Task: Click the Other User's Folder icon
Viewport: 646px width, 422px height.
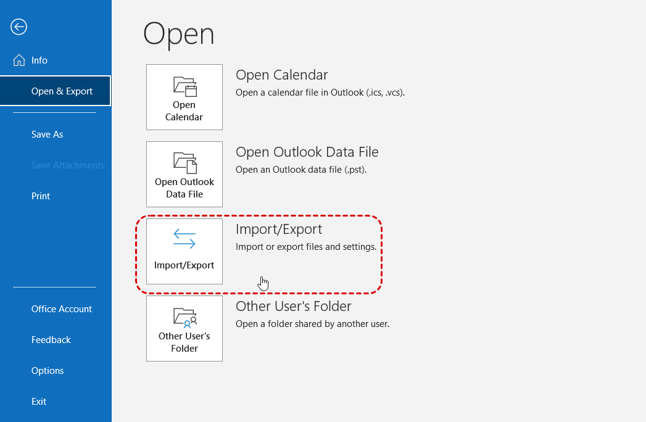Action: 184,317
